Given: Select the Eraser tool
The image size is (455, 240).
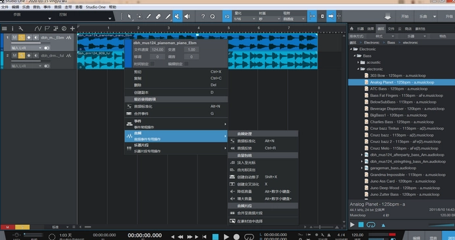Looking at the screenshot, I should pyautogui.click(x=158, y=16).
